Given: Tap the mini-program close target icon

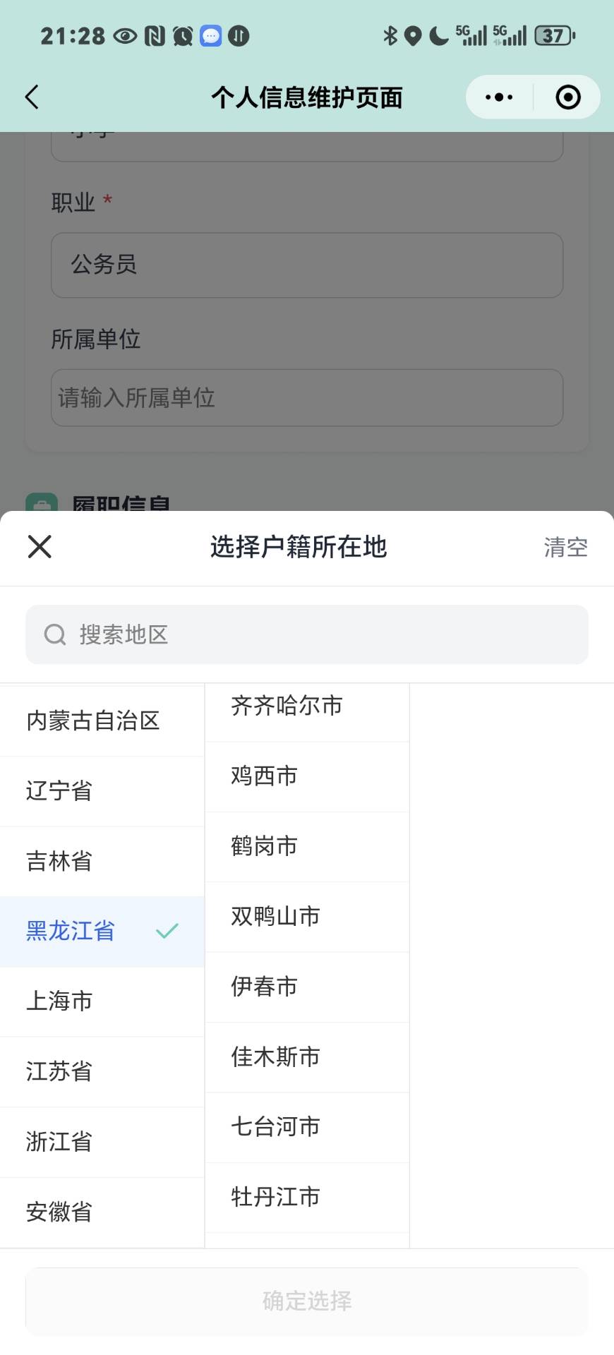Looking at the screenshot, I should pyautogui.click(x=567, y=97).
